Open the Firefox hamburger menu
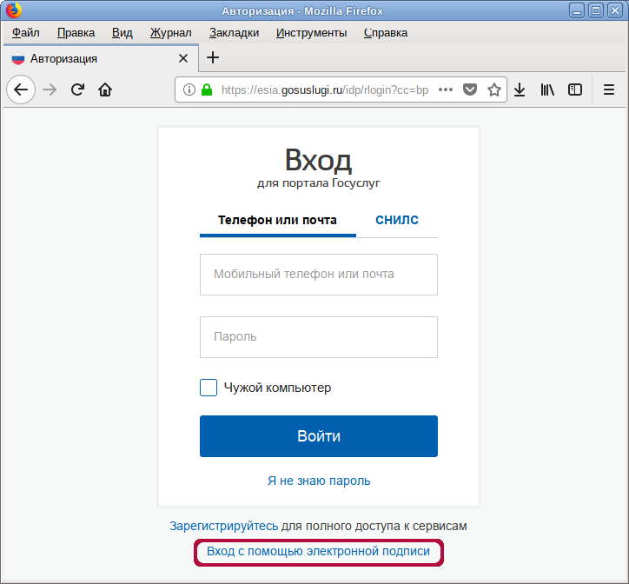 point(608,90)
